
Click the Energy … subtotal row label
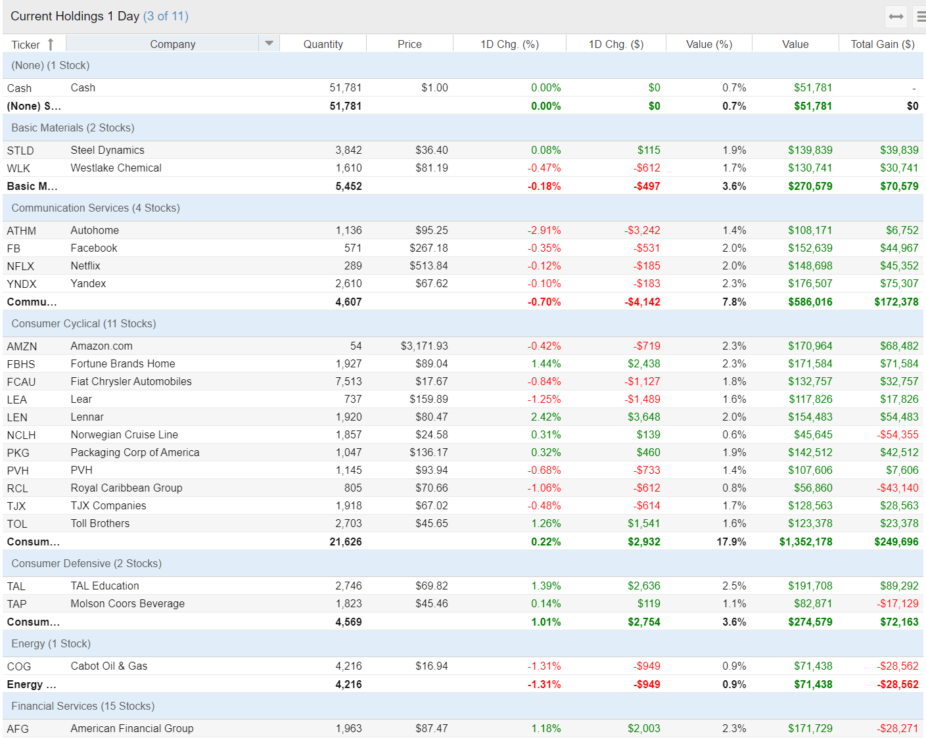[x=32, y=684]
